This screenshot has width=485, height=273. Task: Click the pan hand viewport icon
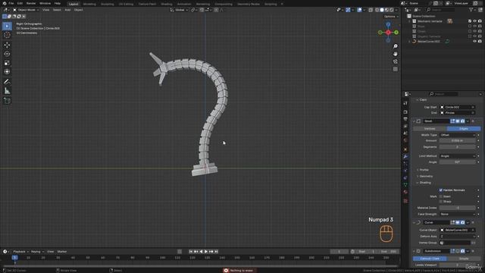(396, 54)
